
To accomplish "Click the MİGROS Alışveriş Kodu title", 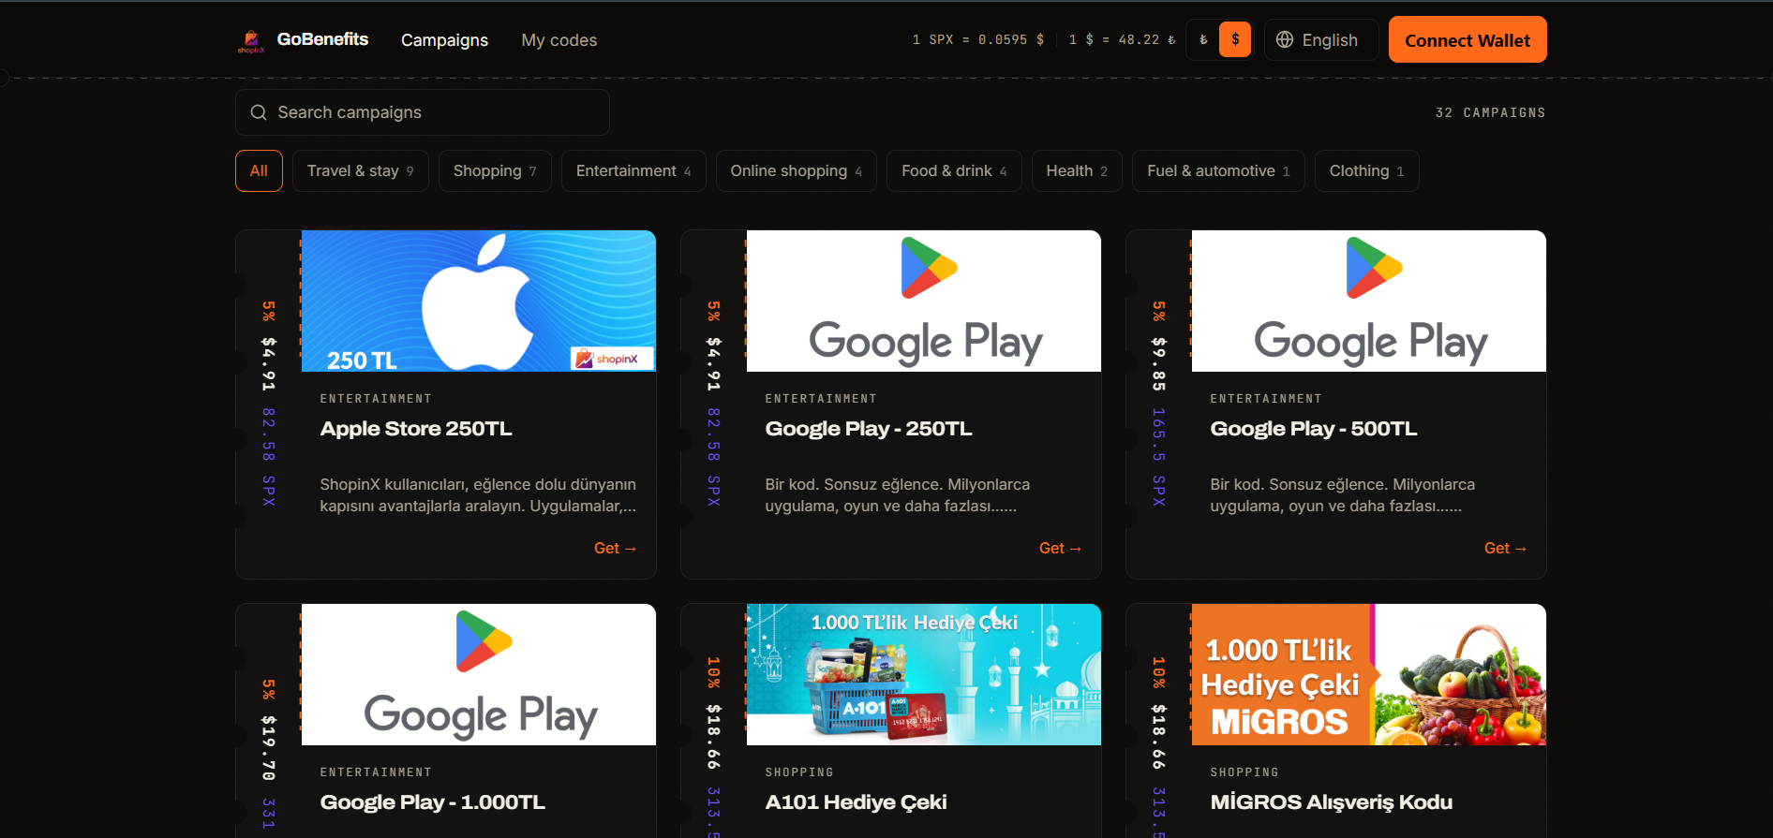I will coord(1332,802).
